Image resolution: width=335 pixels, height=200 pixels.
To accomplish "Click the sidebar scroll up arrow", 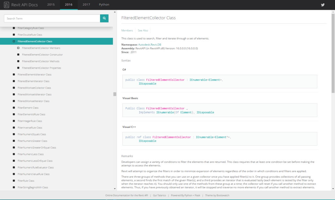I will click(115, 12).
